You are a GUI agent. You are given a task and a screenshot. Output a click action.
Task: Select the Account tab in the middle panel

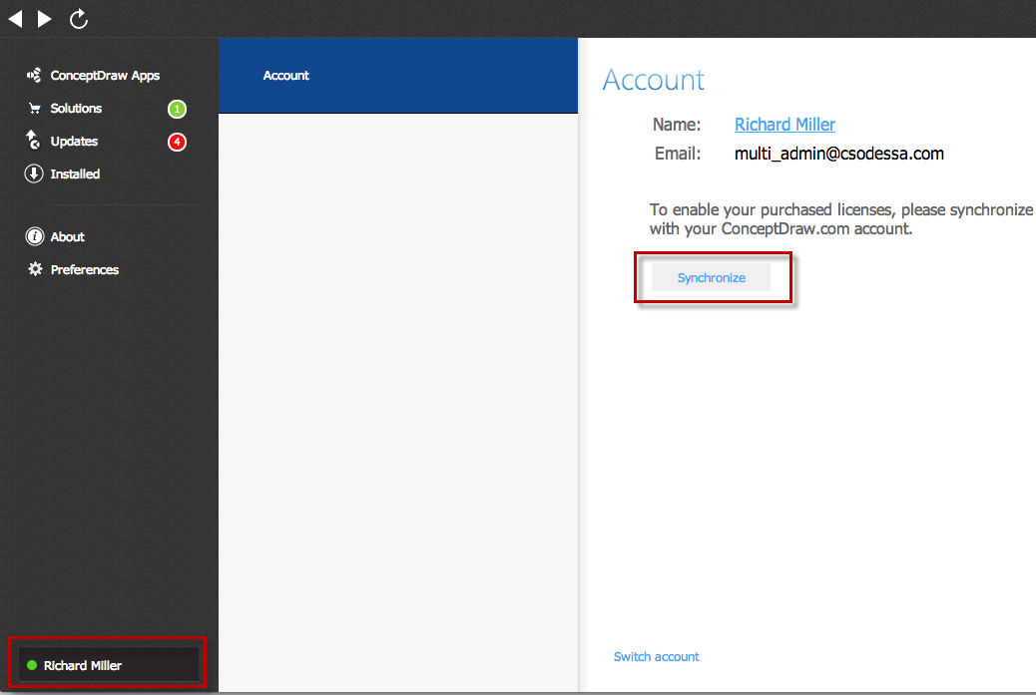point(398,75)
